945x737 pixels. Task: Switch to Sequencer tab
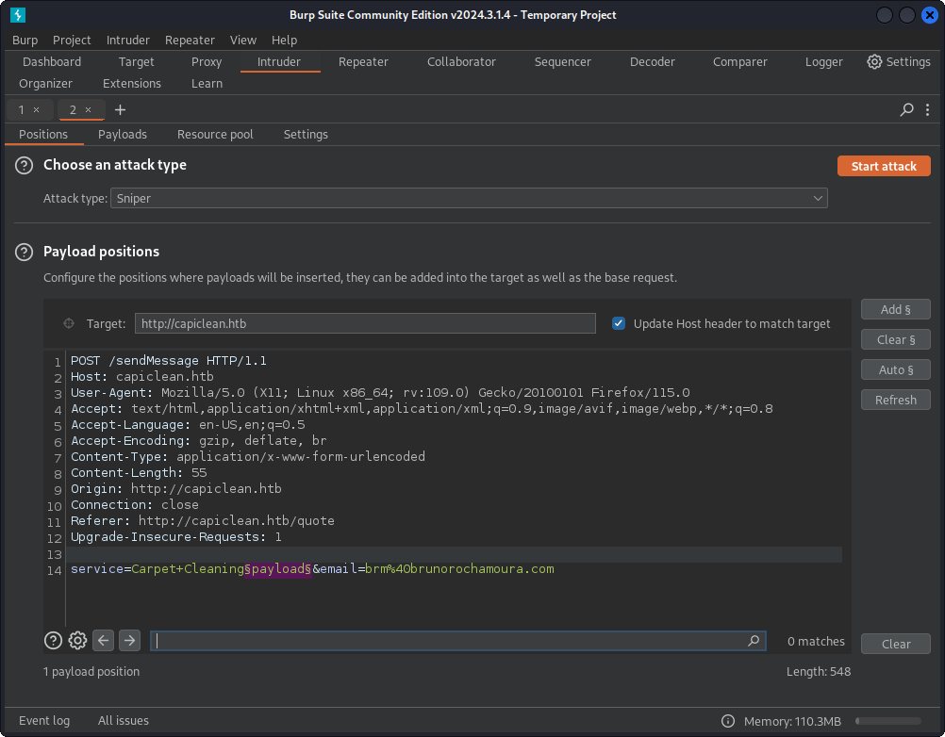(563, 61)
